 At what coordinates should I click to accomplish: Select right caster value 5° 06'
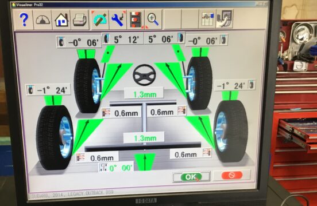[x=164, y=38]
